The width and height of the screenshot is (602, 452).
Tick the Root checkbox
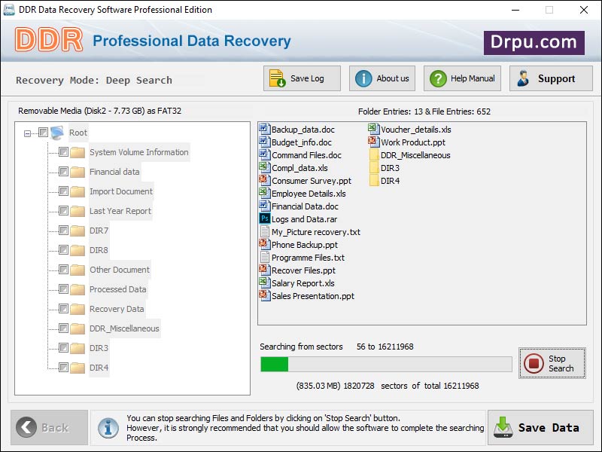tap(43, 133)
